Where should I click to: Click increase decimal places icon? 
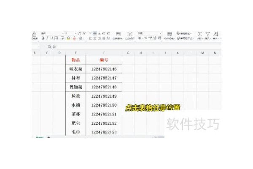155,38
